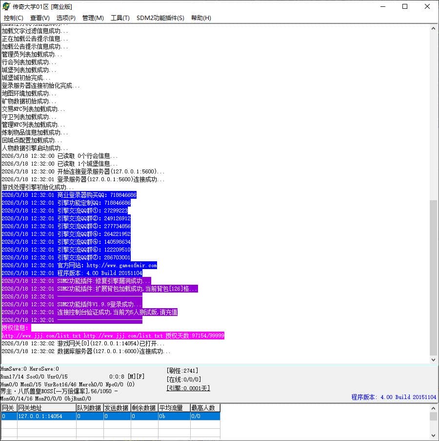This screenshot has width=439, height=441.
Task: Click the 0b average traffic cell
Action: [174, 416]
